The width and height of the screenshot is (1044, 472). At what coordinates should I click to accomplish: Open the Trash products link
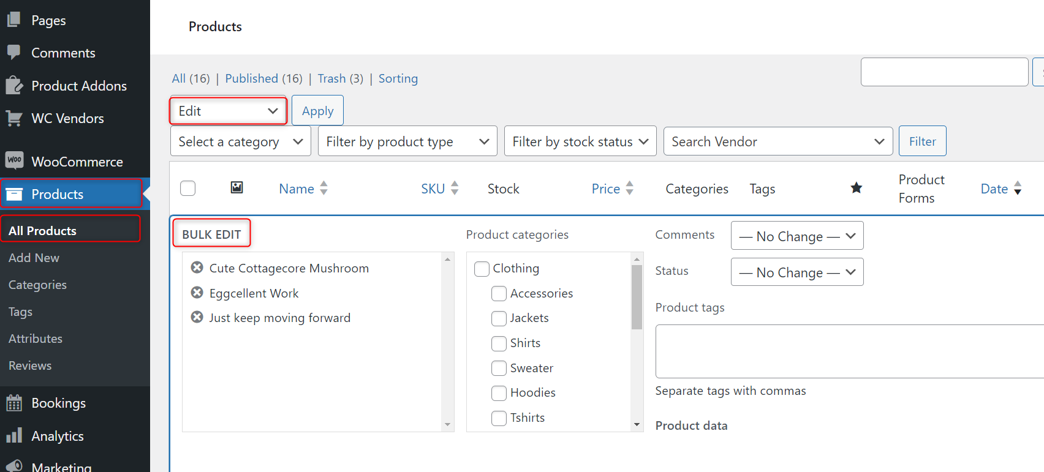(331, 78)
